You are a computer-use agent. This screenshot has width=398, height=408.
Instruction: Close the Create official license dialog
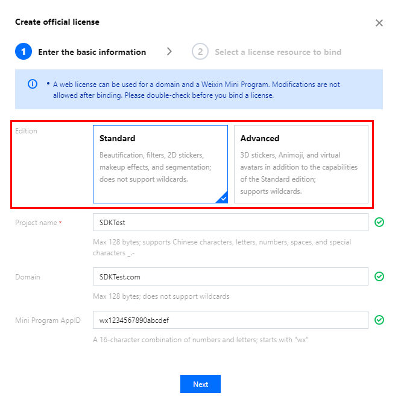pyautogui.click(x=379, y=23)
